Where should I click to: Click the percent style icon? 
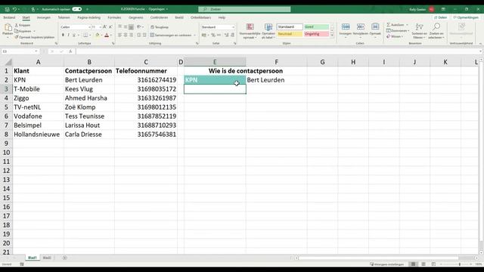point(213,36)
